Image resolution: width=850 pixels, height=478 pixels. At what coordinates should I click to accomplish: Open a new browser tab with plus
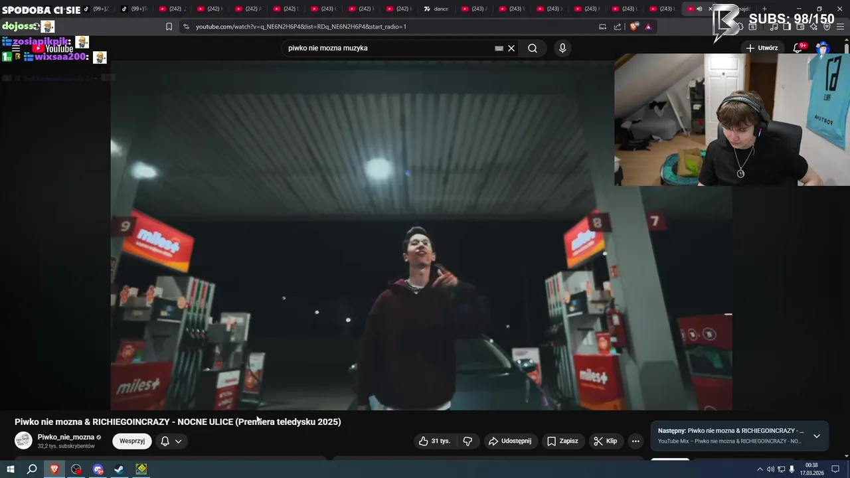pos(764,9)
